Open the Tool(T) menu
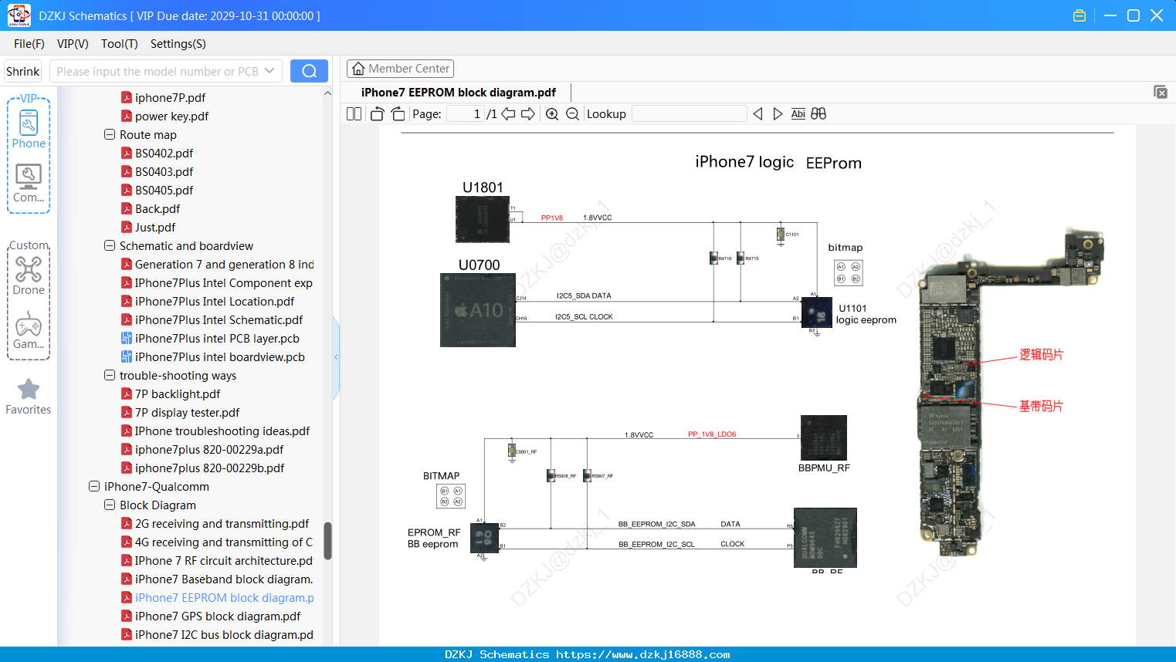Image resolution: width=1176 pixels, height=662 pixels. (x=120, y=44)
